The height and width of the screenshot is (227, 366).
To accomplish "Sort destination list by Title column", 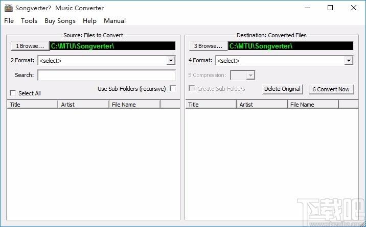I will coord(211,105).
